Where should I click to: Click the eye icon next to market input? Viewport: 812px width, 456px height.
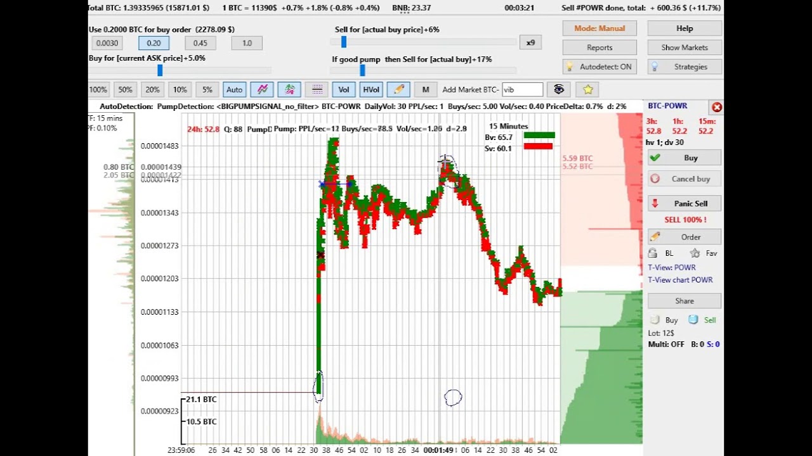point(559,89)
